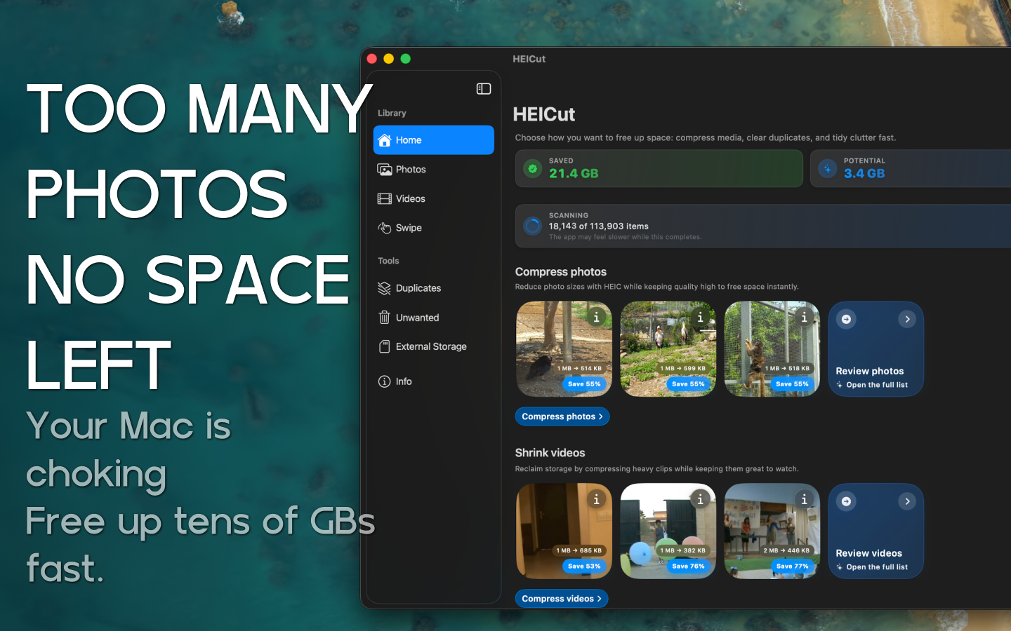Click the Save 76% badge on video

tap(688, 566)
